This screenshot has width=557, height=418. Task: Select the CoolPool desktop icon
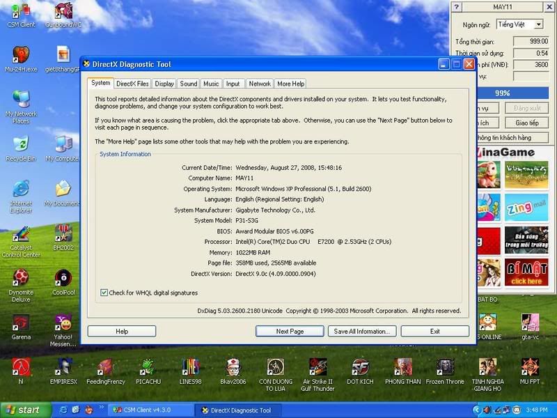[x=63, y=282]
